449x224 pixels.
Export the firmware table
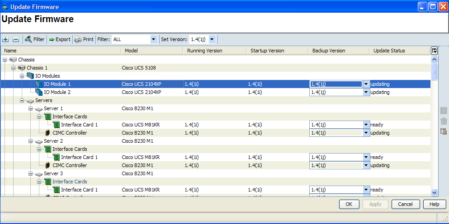[x=60, y=39]
